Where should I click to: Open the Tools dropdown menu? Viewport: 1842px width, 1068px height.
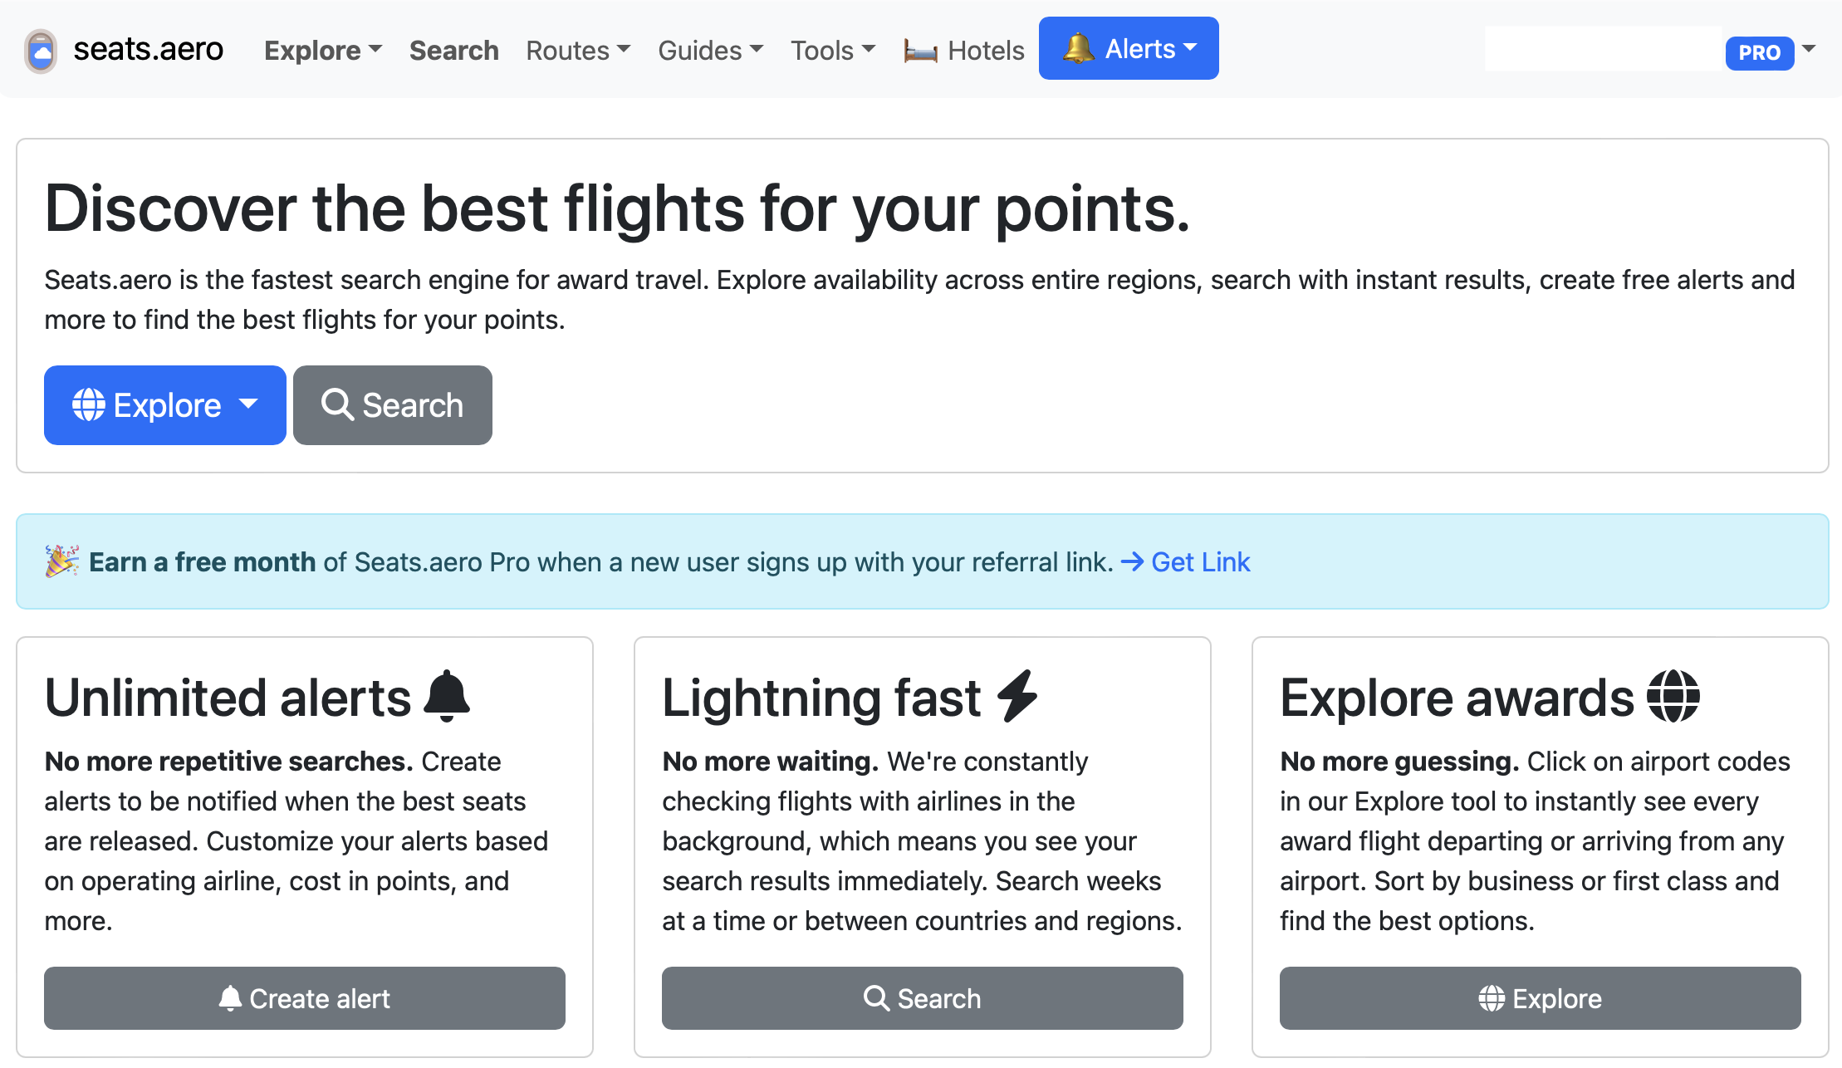pos(833,51)
